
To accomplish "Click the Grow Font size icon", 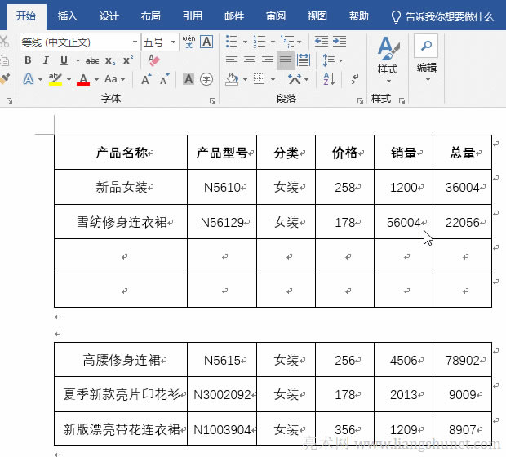I will click(x=146, y=79).
